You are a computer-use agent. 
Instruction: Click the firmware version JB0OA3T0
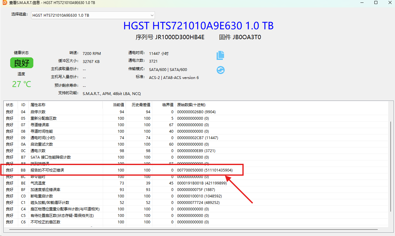coord(247,37)
